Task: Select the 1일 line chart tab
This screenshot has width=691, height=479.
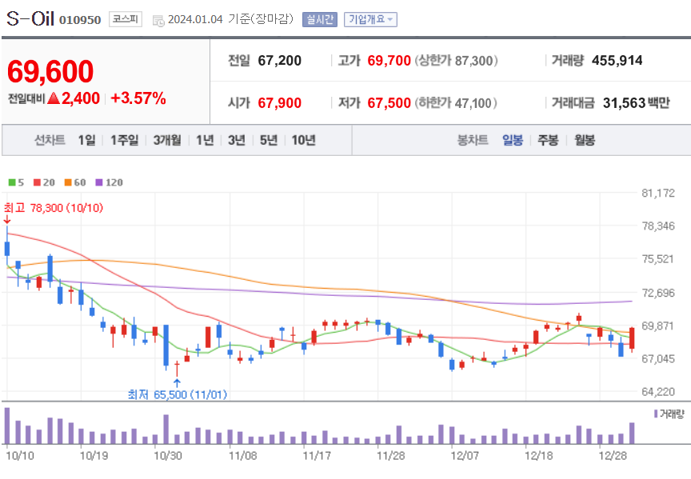Action: [86, 140]
